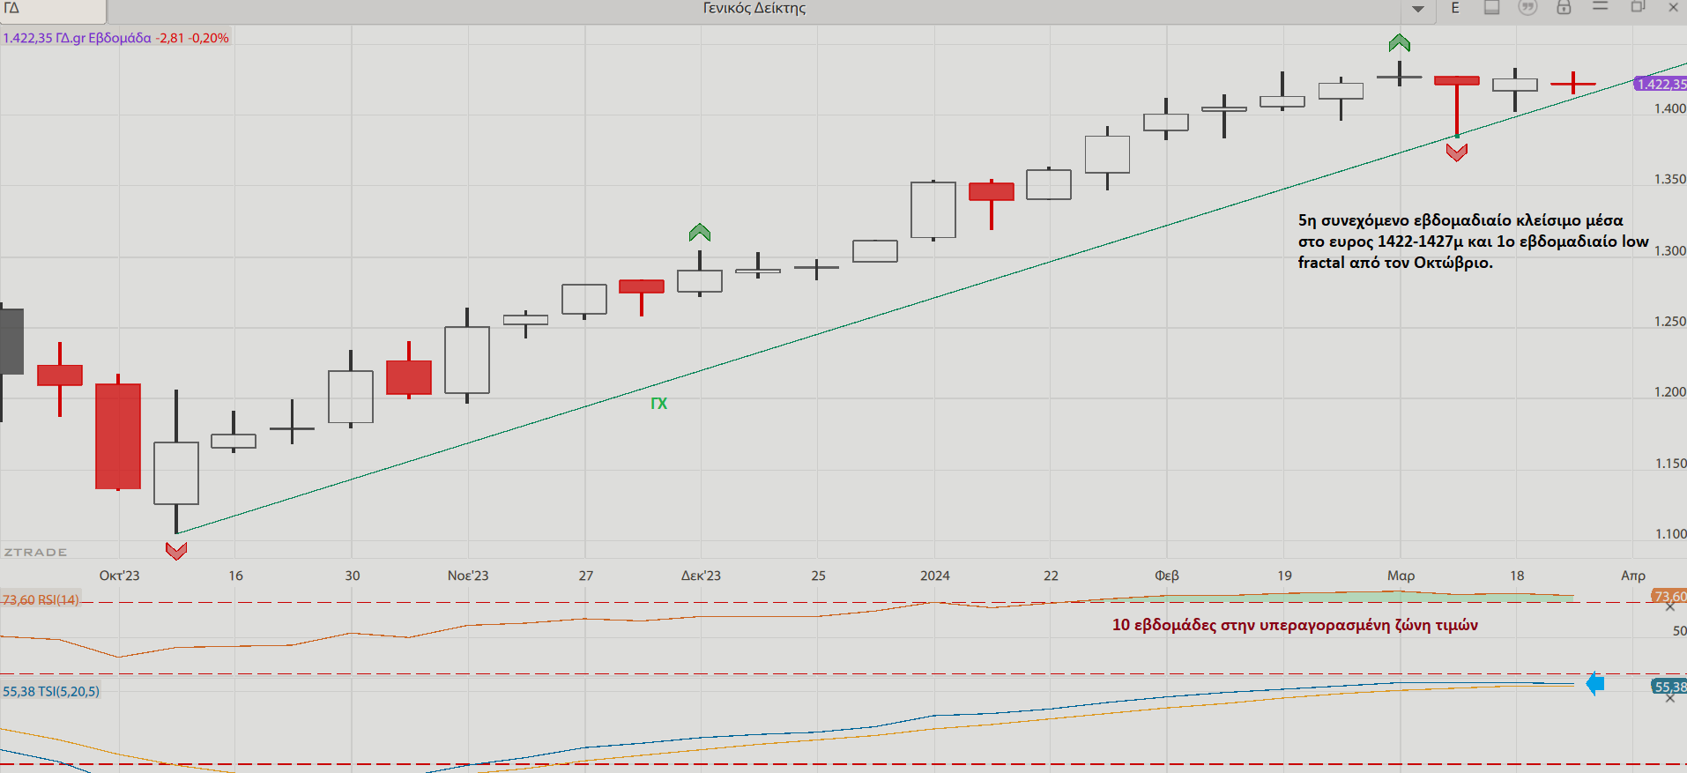Image resolution: width=1687 pixels, height=773 pixels.
Task: Select the green up fractal above Δεκ'23
Action: click(699, 233)
